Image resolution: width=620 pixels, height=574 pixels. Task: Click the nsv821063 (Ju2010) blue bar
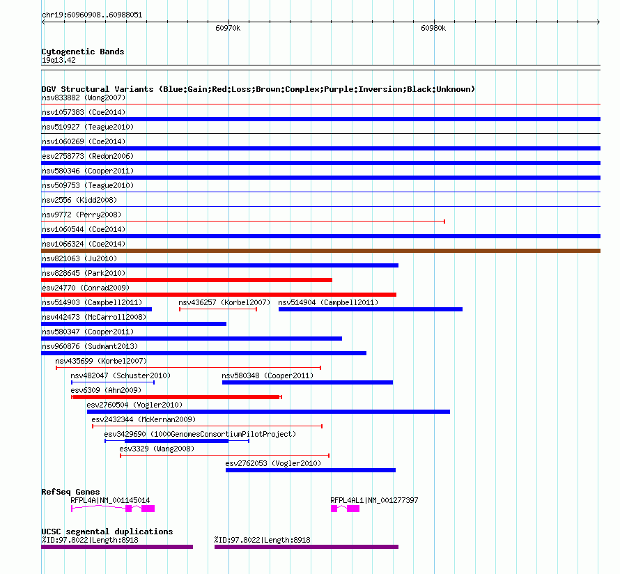[220, 265]
